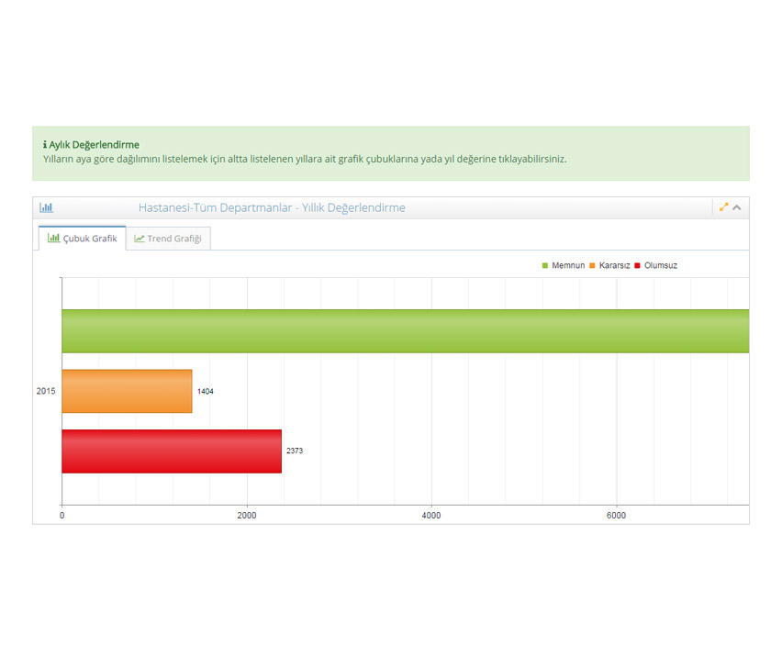This screenshot has height=657, width=782.
Task: Click the orange Kararsız bar for 2015
Action: pos(127,391)
